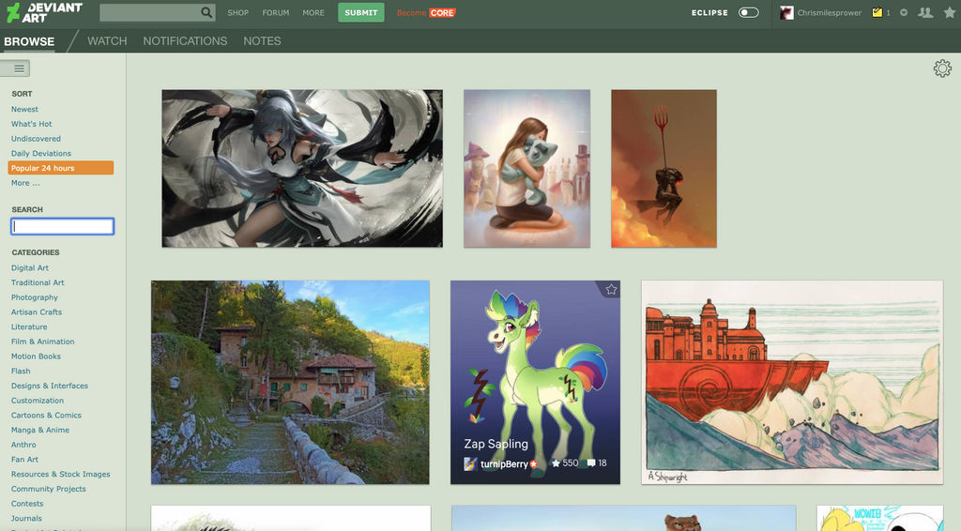Select the BROWSE tab
This screenshot has height=531, width=961.
pos(29,41)
